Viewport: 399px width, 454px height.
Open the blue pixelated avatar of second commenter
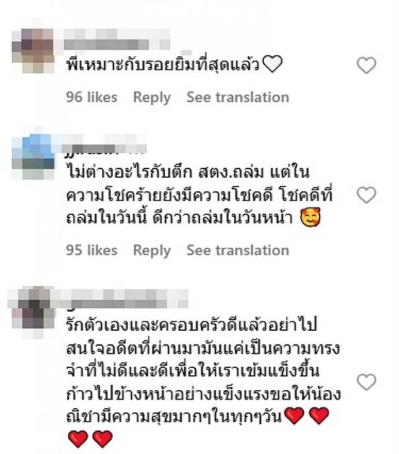(33, 156)
